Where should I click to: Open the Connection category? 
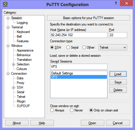point(19,74)
